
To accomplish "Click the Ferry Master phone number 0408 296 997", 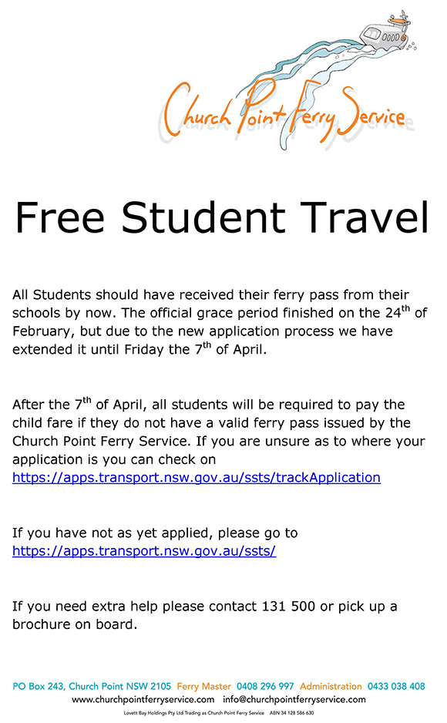I will click(265, 686).
